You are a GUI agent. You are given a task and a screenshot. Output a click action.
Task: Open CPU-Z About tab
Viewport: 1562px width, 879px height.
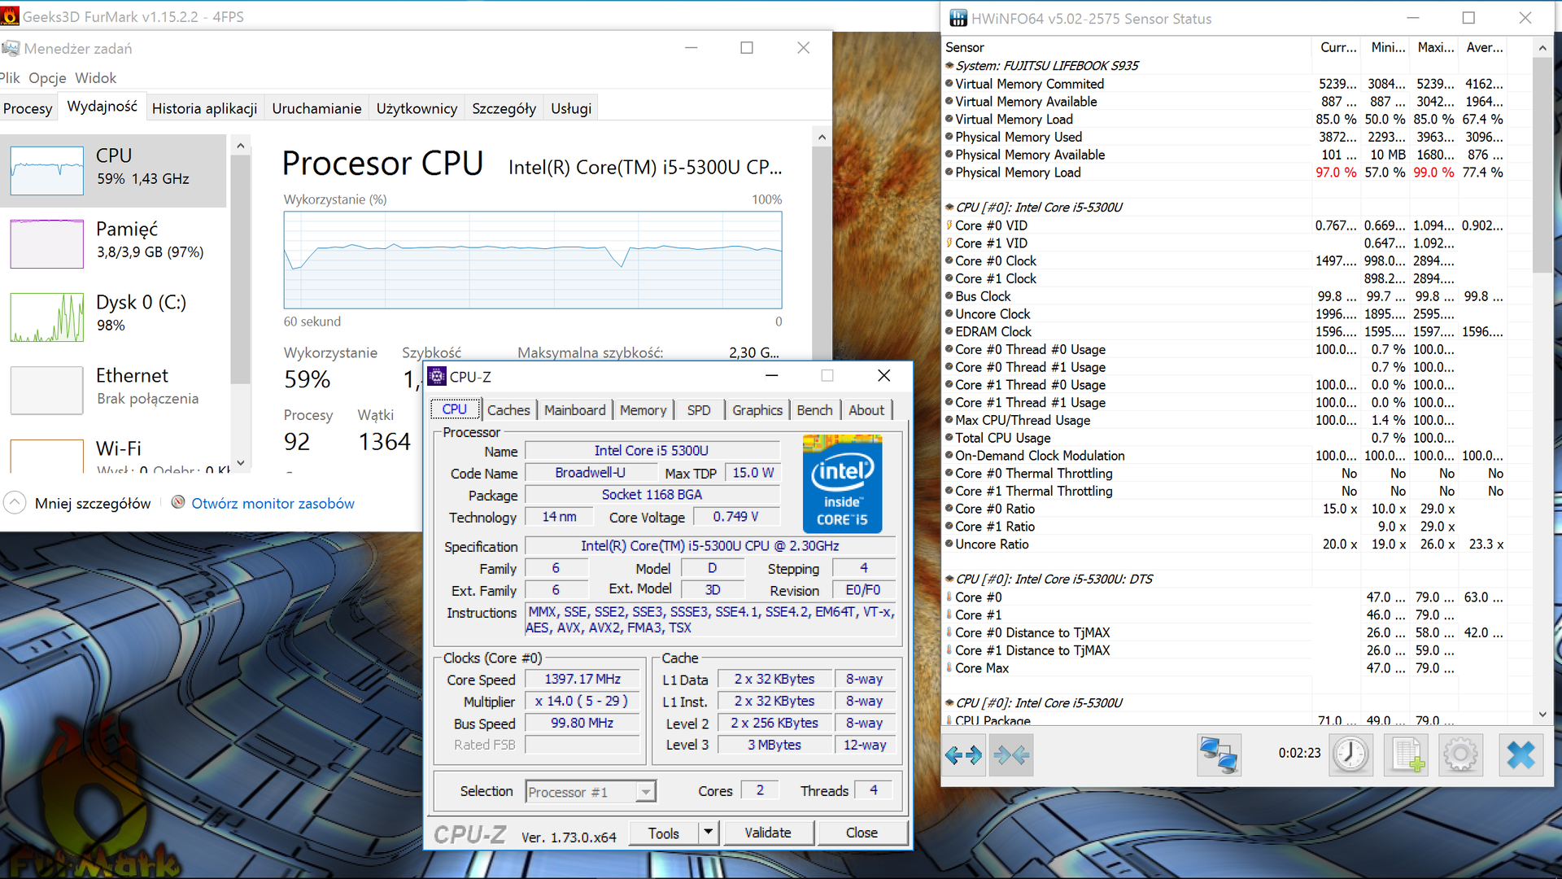click(x=866, y=410)
